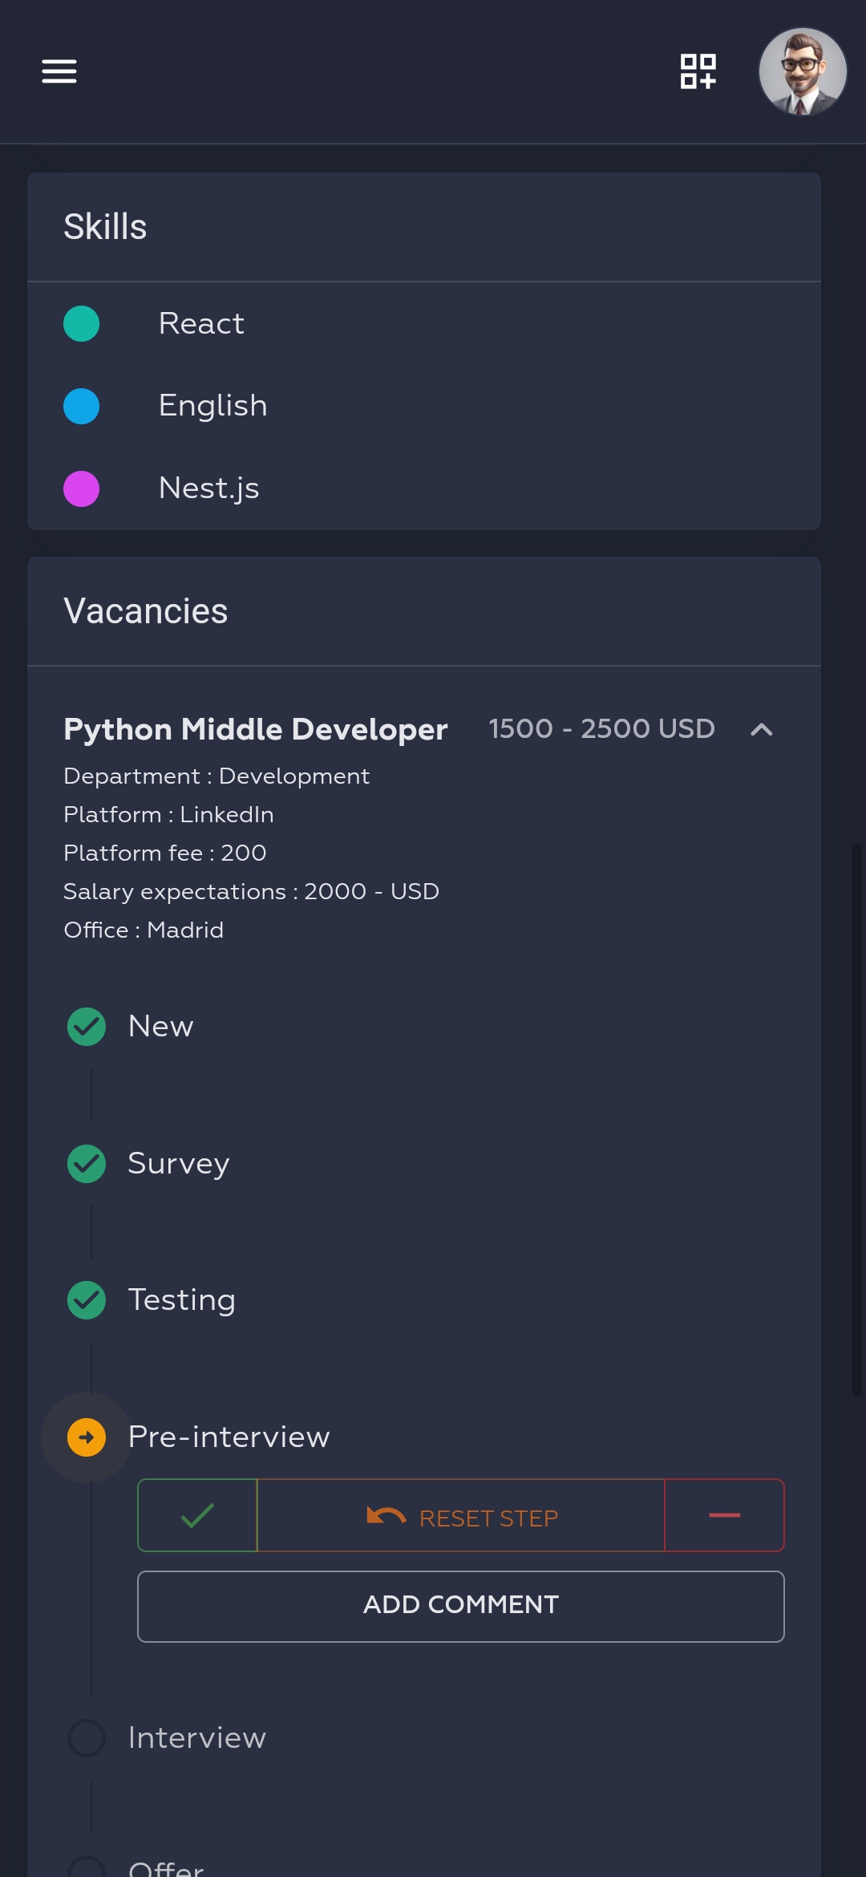Click the Skills section heading
This screenshot has height=1877, width=866.
pos(105,226)
